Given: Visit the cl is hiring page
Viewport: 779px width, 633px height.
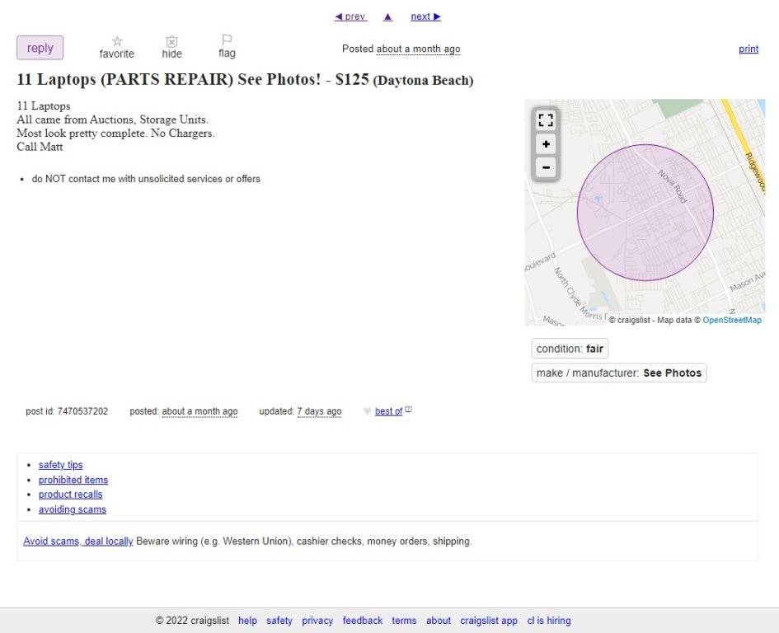Looking at the screenshot, I should click(548, 621).
